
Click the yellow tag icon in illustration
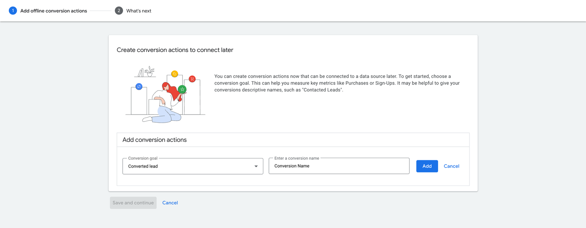[x=175, y=74]
